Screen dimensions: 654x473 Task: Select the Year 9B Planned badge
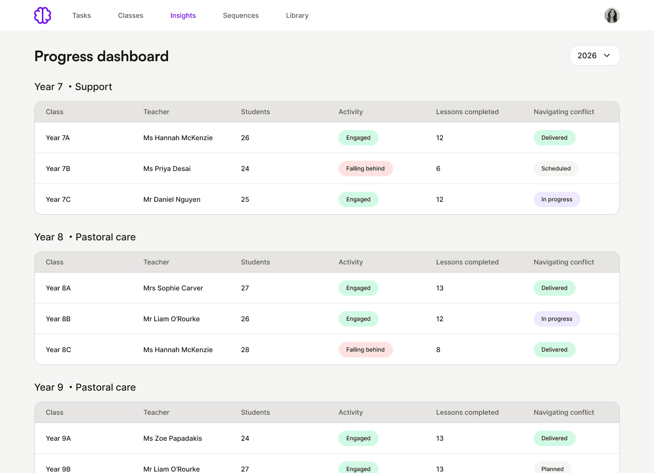tap(552, 468)
